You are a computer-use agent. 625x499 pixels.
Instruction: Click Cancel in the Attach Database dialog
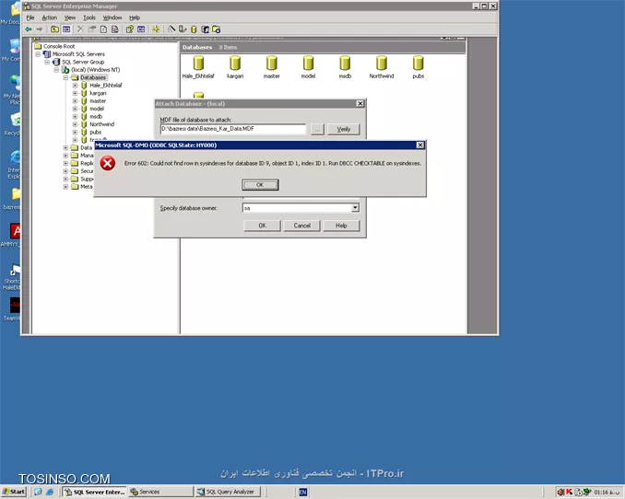(302, 226)
